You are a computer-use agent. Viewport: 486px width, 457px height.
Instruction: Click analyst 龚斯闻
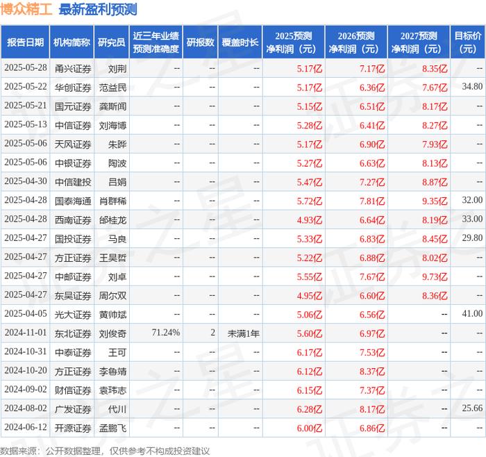coord(112,106)
